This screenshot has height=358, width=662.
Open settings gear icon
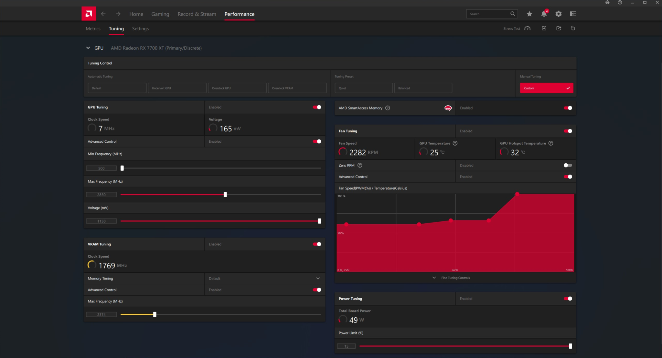coord(559,14)
